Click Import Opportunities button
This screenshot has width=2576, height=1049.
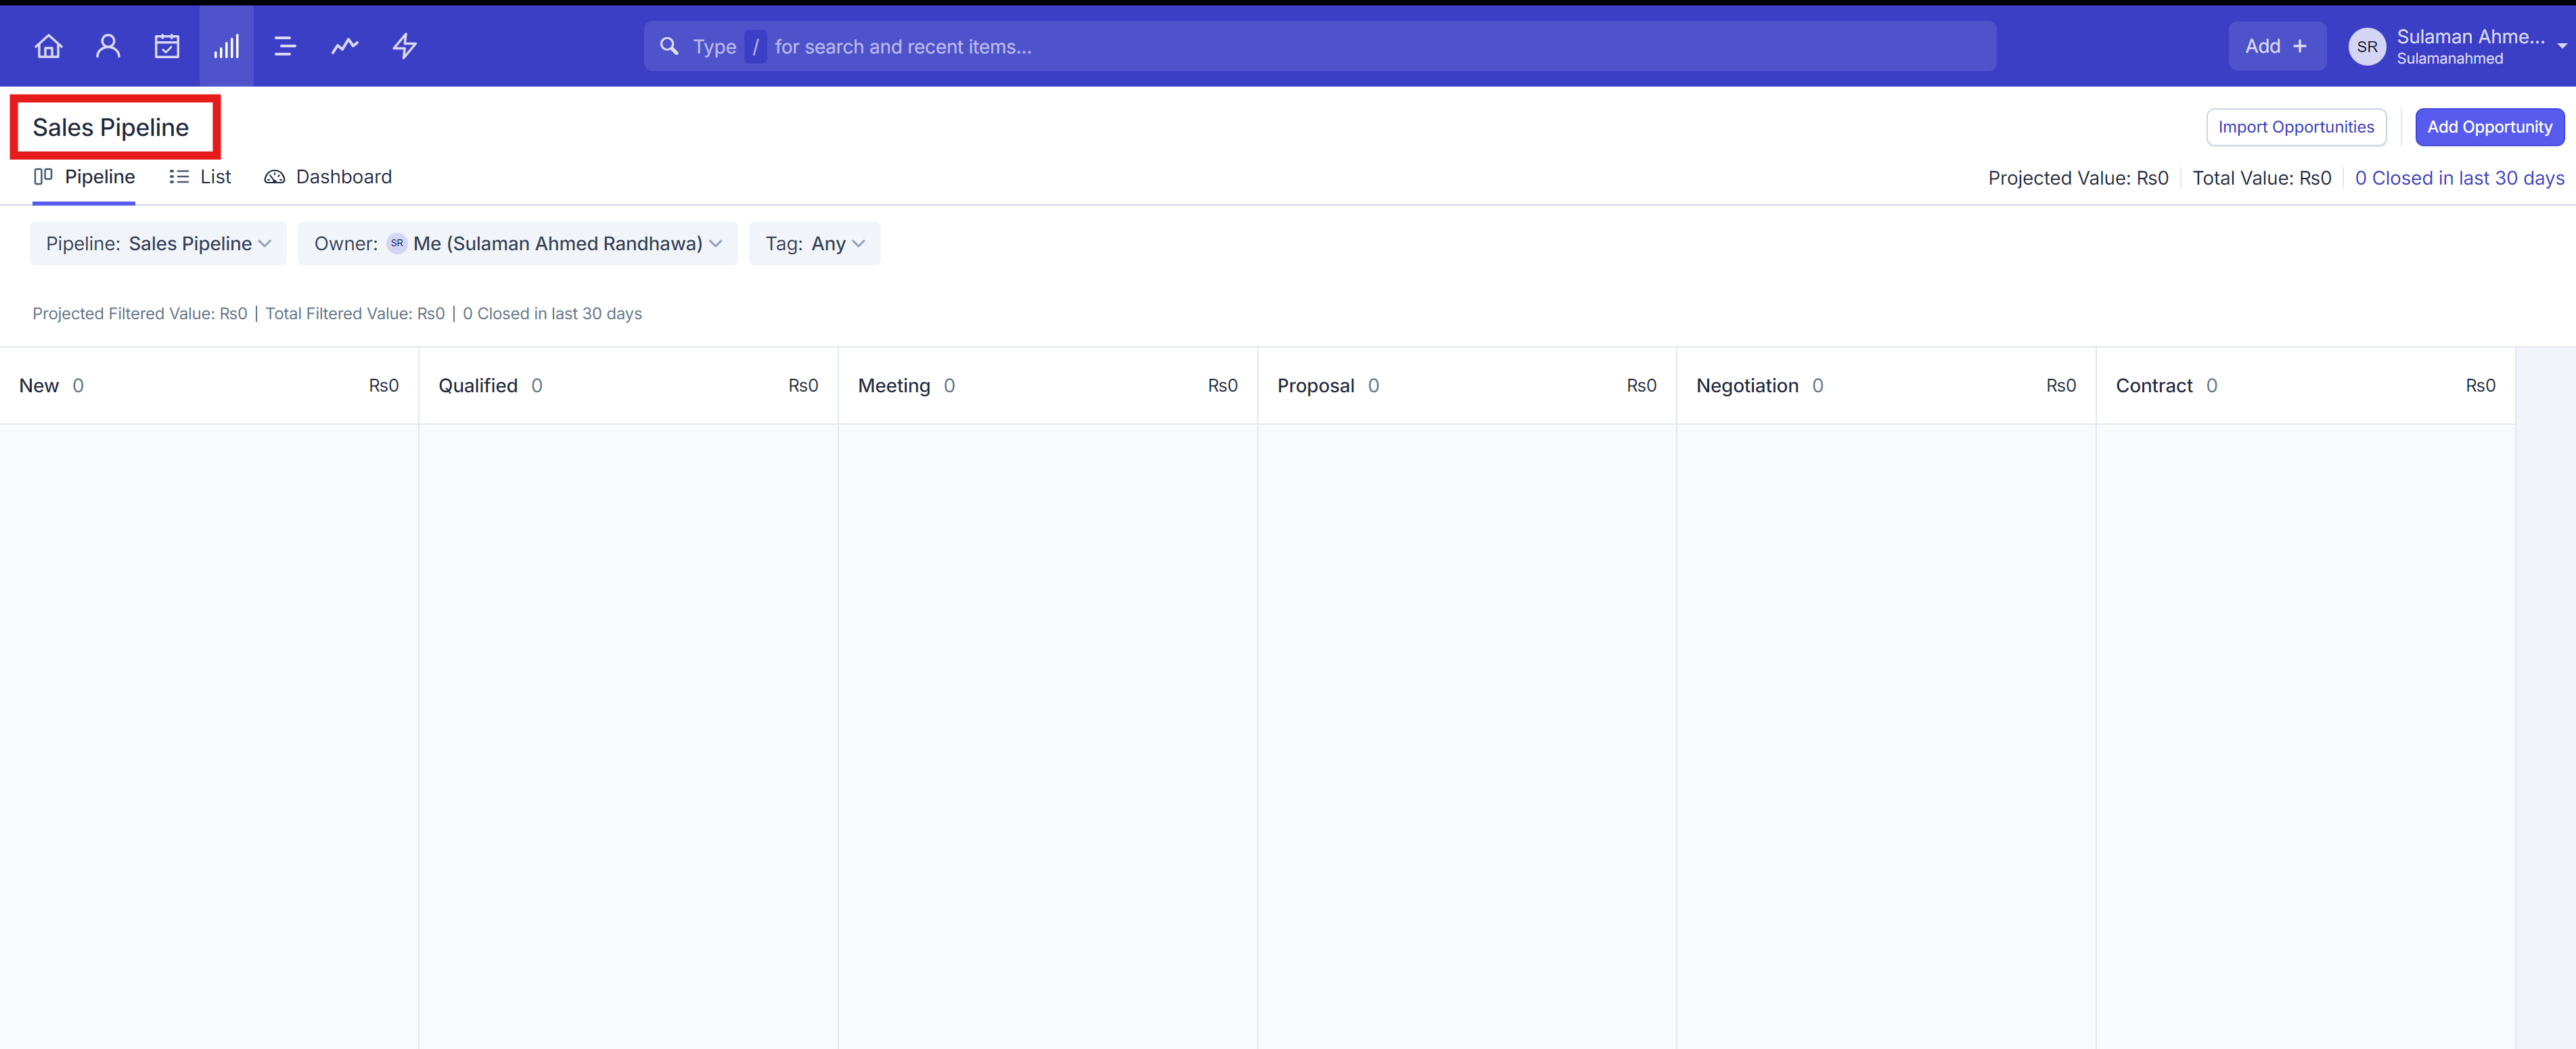point(2295,127)
